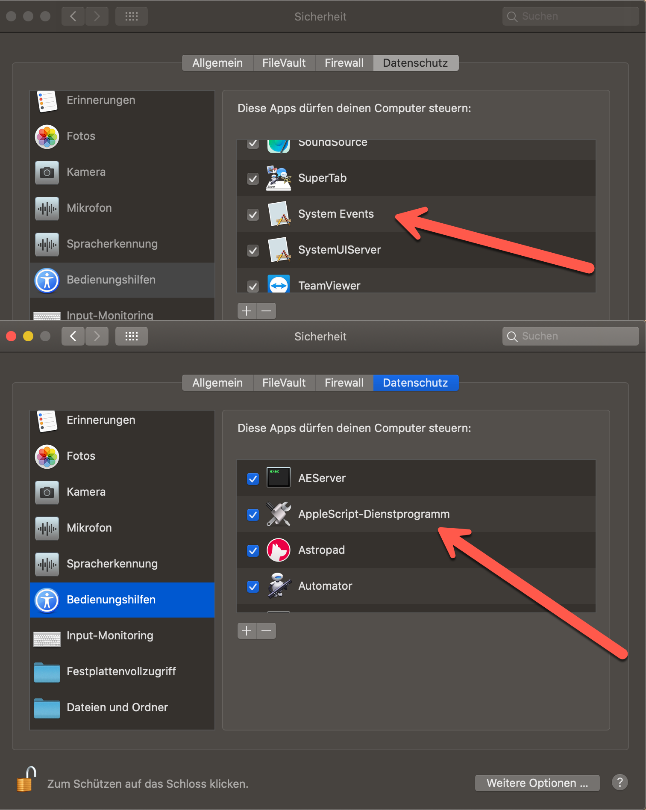Click the Festplattenvollzugriff folder icon
646x810 pixels.
47,672
